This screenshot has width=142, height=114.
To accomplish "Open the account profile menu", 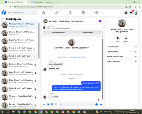I will (136, 13).
